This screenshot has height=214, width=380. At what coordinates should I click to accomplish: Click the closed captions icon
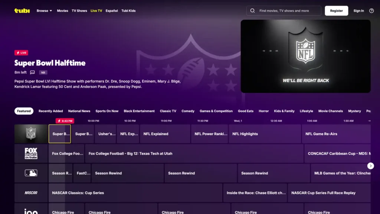click(x=32, y=72)
